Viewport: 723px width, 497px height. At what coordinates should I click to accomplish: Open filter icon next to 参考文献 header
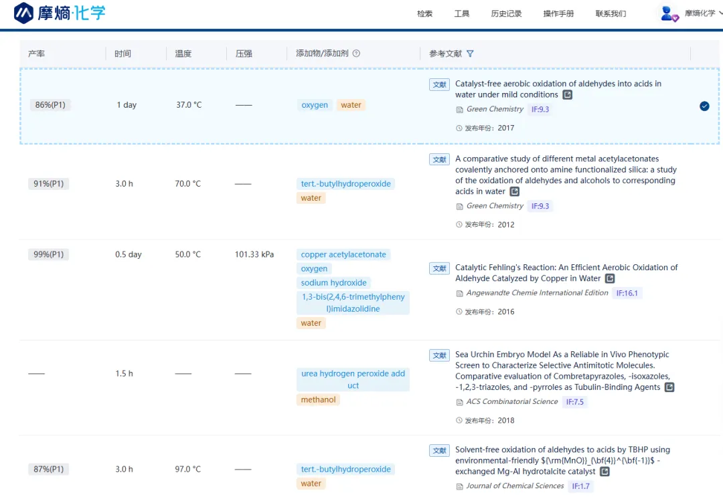coord(470,54)
